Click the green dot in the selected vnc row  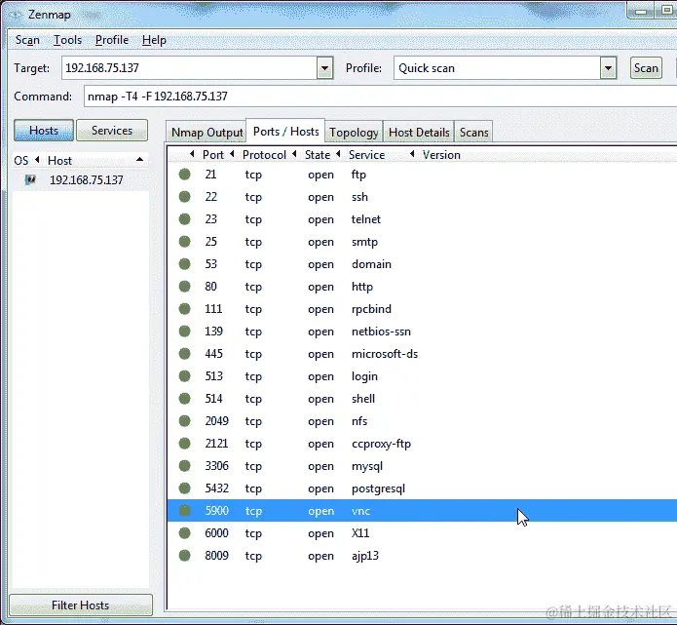tap(185, 511)
